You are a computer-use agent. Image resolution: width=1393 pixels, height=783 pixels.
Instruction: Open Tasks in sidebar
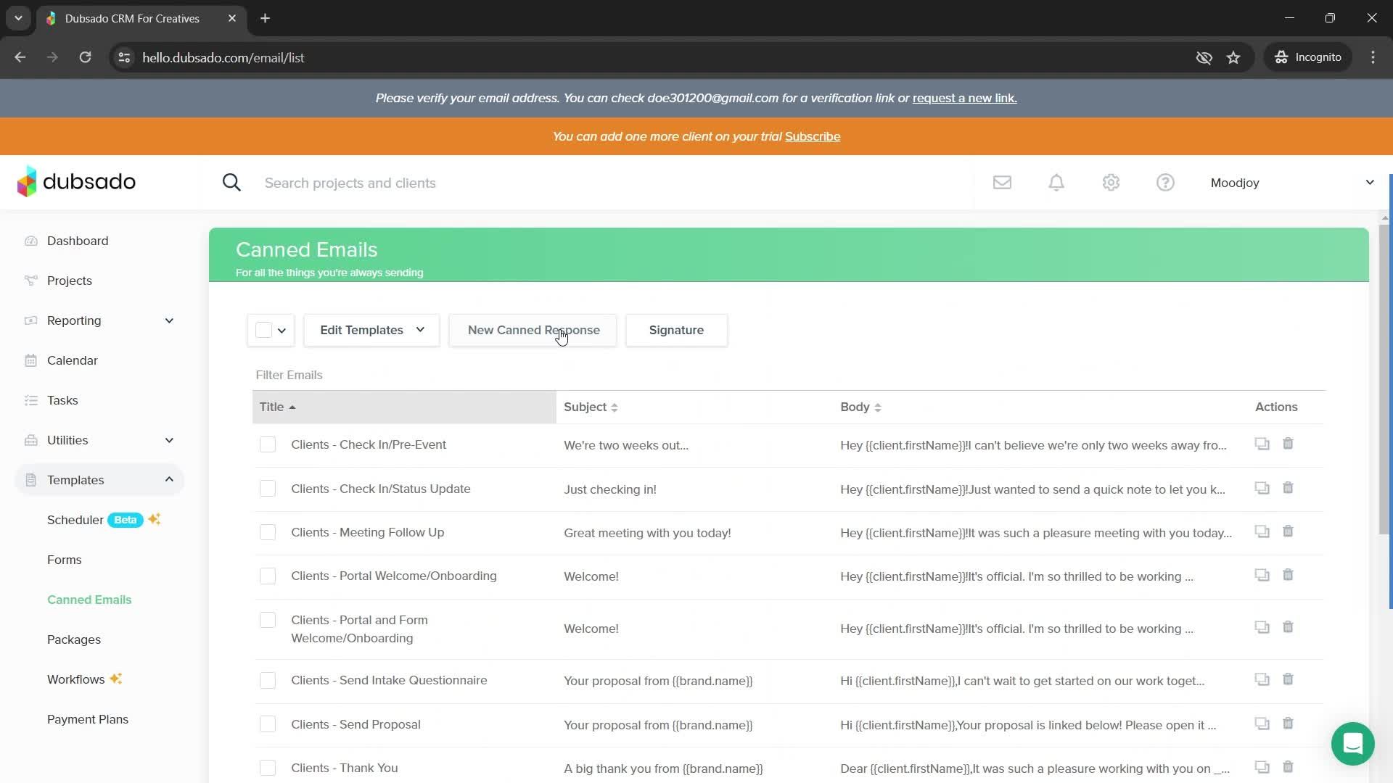pyautogui.click(x=62, y=400)
